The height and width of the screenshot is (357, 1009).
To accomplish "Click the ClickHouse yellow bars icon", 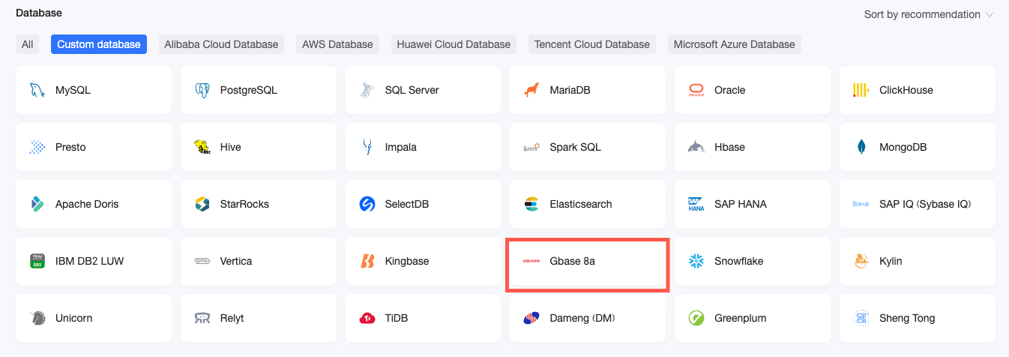I will tap(861, 90).
